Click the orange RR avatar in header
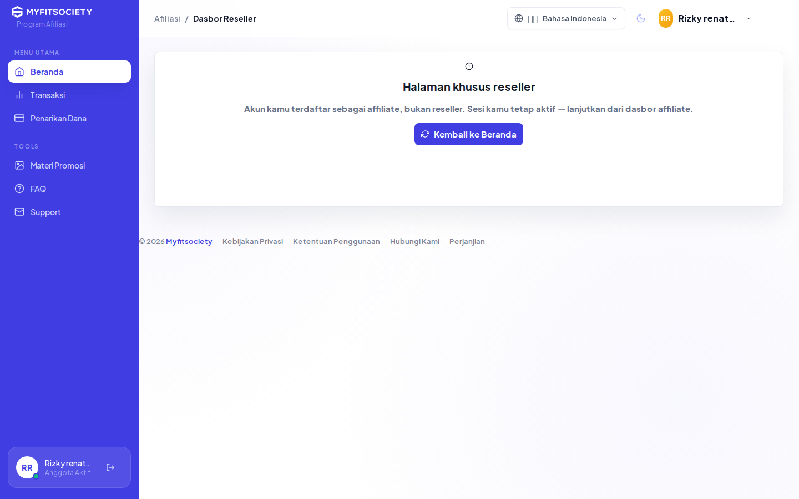The height and width of the screenshot is (499, 799). [x=666, y=18]
